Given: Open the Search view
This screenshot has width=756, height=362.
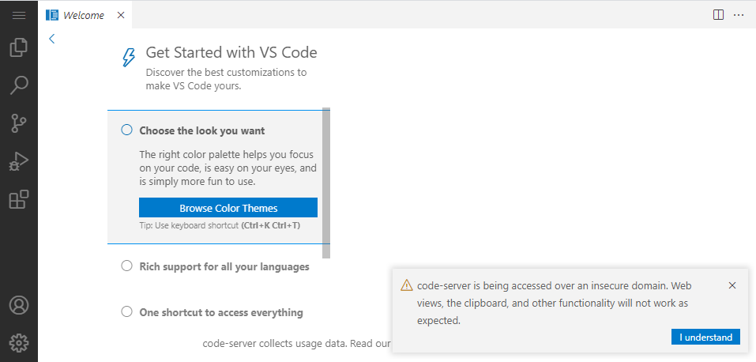Looking at the screenshot, I should coord(19,85).
